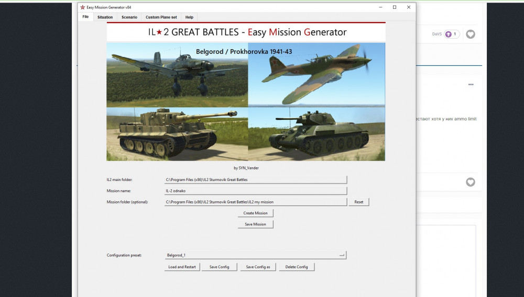This screenshot has width=524, height=297.
Task: Click the DaVS username in the browser
Action: point(437,34)
